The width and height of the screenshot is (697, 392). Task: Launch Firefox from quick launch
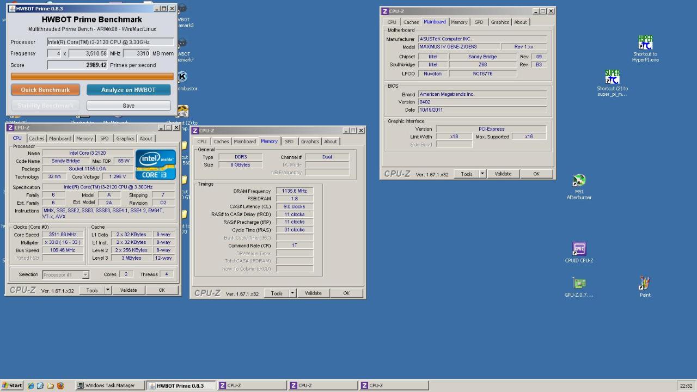pos(60,385)
